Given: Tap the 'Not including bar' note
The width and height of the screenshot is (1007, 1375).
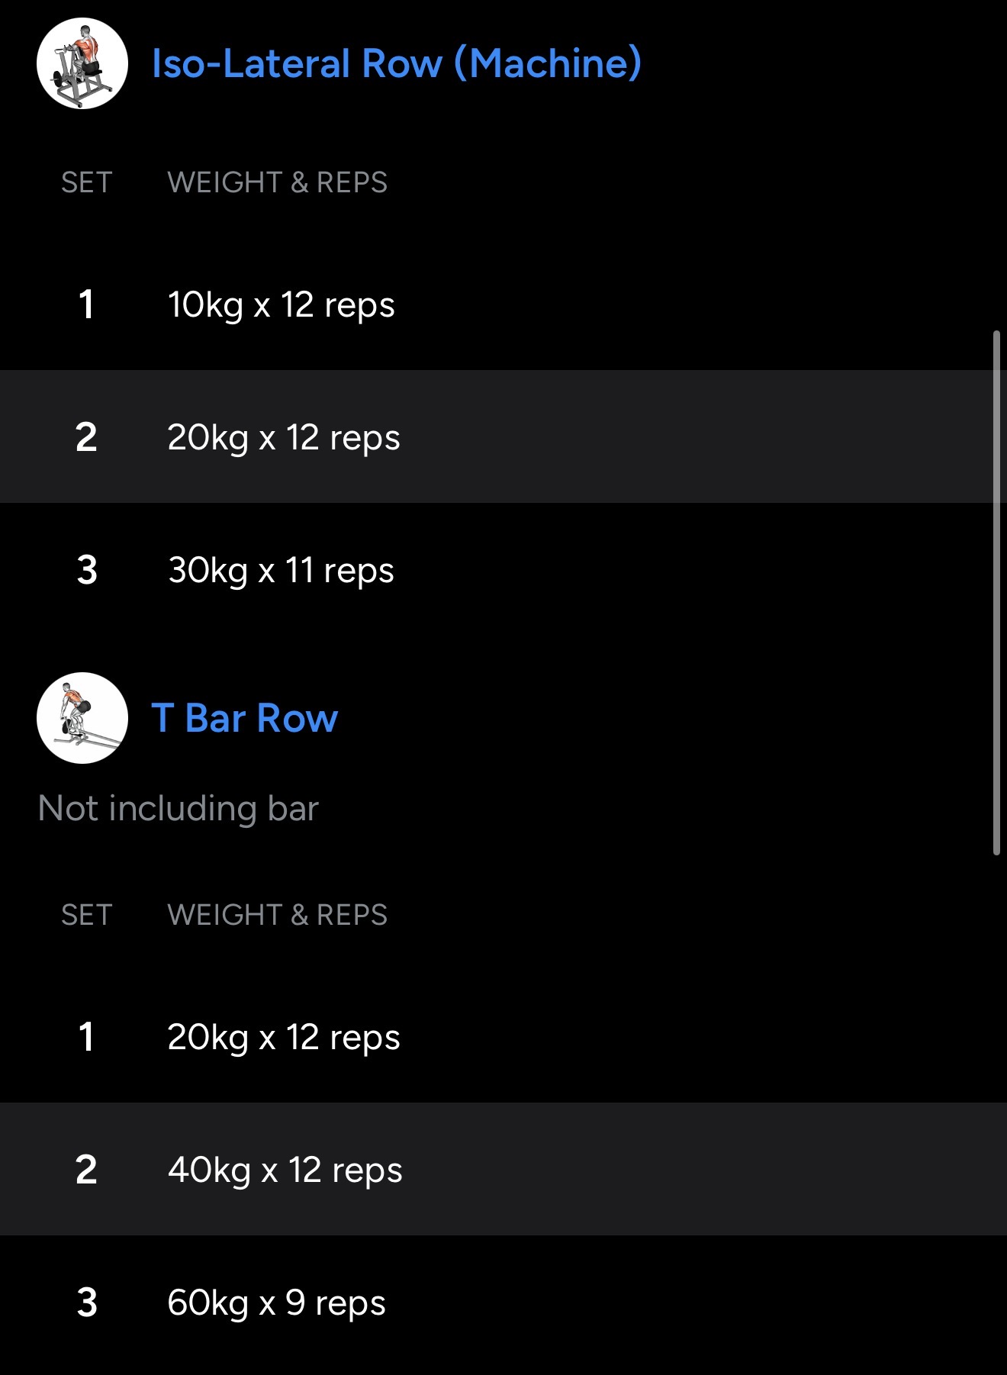Looking at the screenshot, I should (x=179, y=808).
